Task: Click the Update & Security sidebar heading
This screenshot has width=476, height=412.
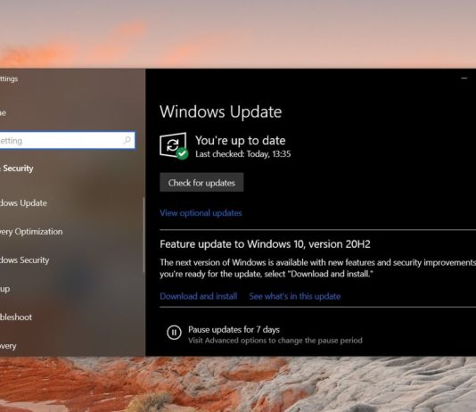Action: [17, 169]
